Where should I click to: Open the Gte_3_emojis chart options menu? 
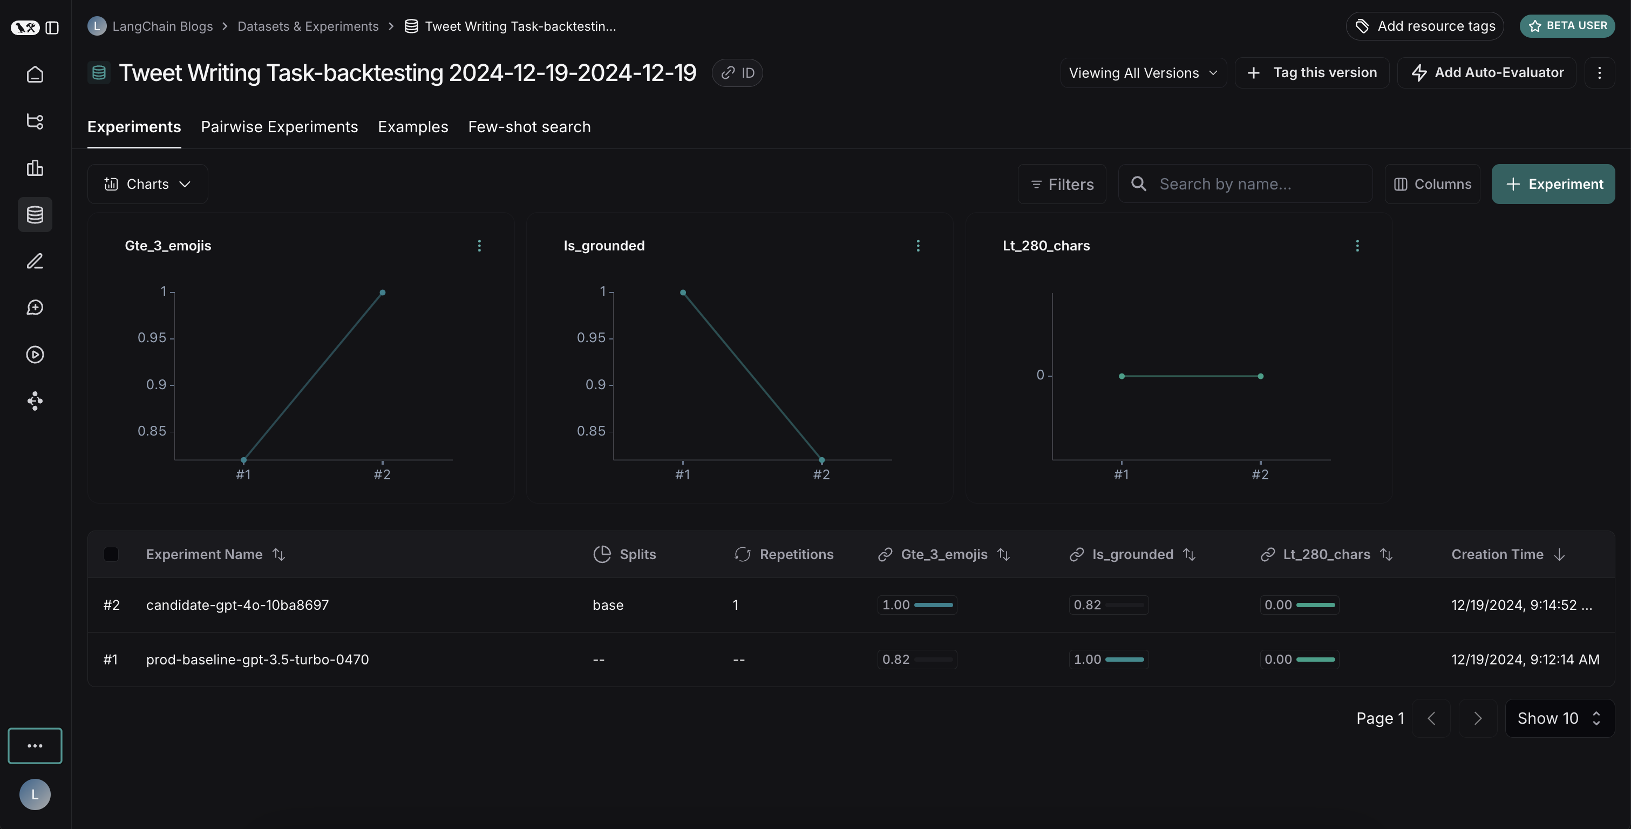(x=479, y=246)
